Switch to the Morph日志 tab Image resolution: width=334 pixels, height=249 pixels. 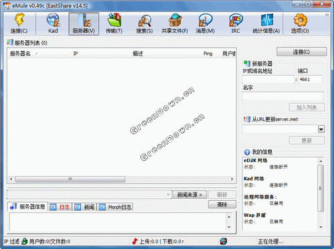point(116,207)
